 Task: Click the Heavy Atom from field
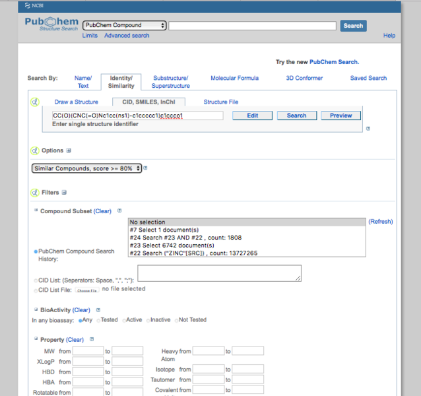point(209,351)
